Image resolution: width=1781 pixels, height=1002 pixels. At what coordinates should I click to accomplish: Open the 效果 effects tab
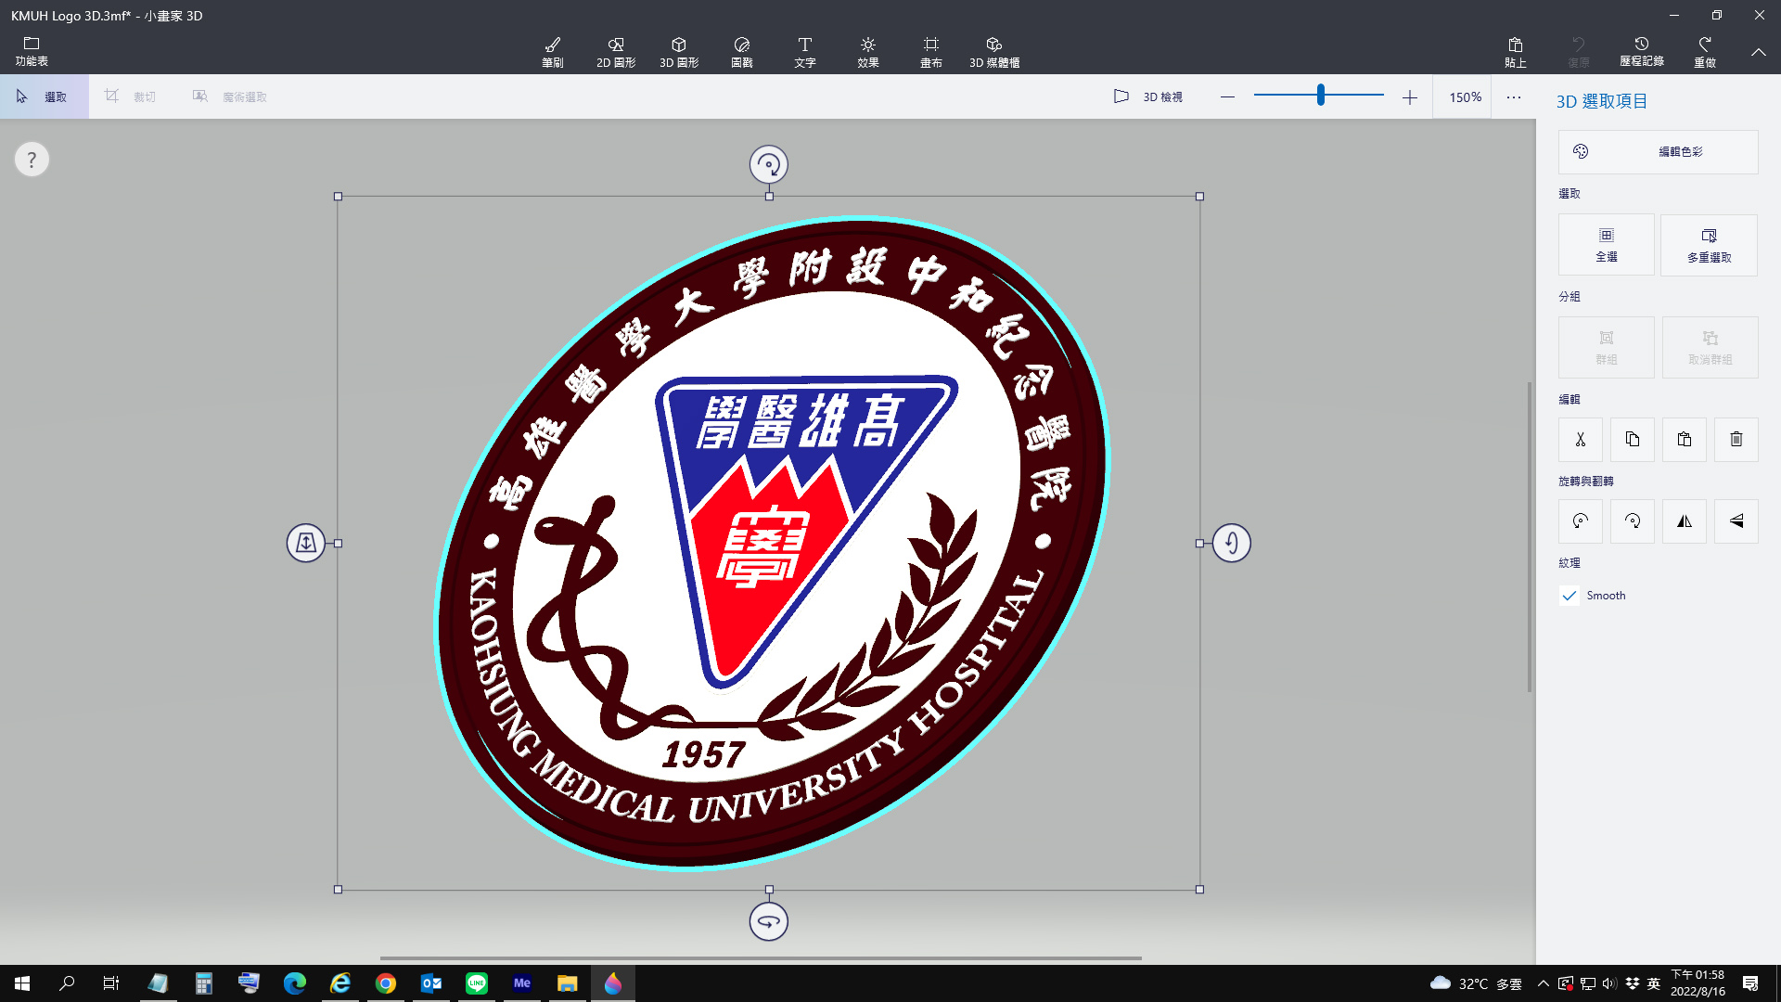(x=868, y=52)
